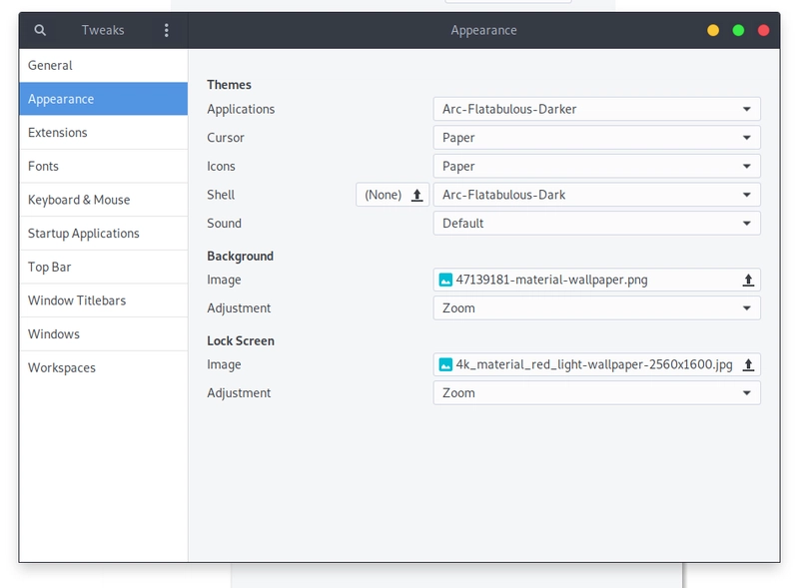Viewport: 799px width, 588px height.
Task: Open the Shell theme Arc-Flatabulous-Dark dropdown
Action: (x=596, y=195)
